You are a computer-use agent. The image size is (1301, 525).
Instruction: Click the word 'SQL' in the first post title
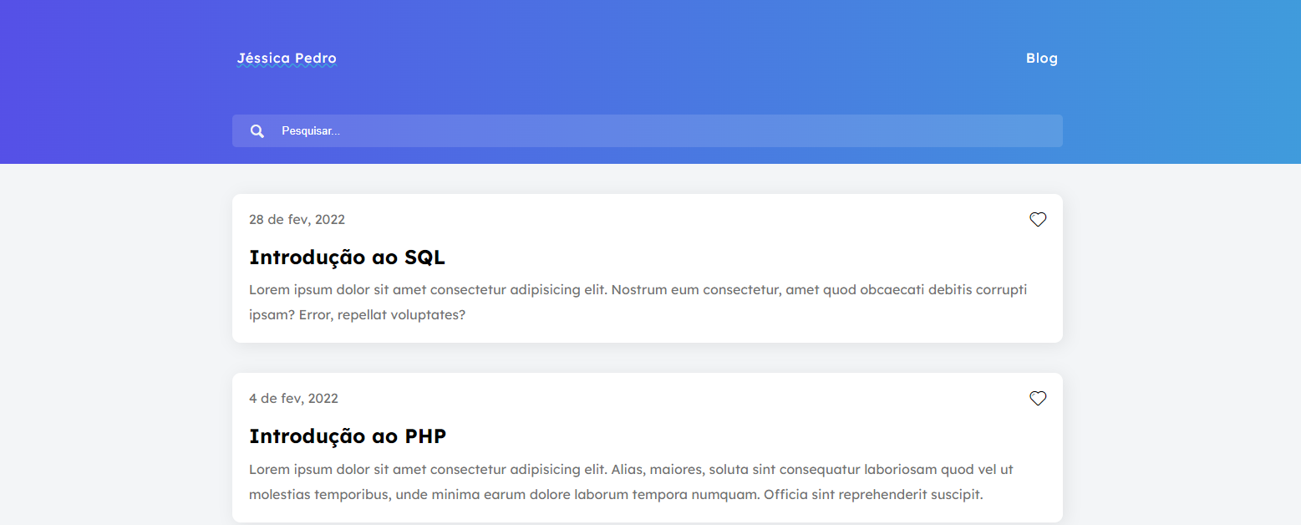coord(424,257)
